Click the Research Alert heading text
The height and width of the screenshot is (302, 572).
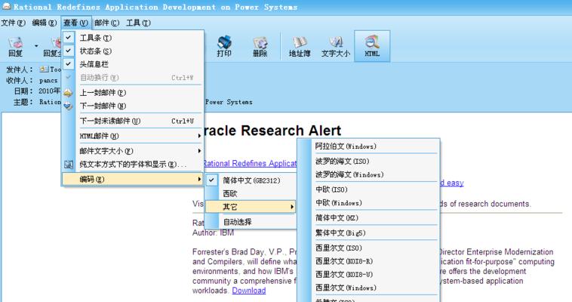[272, 131]
